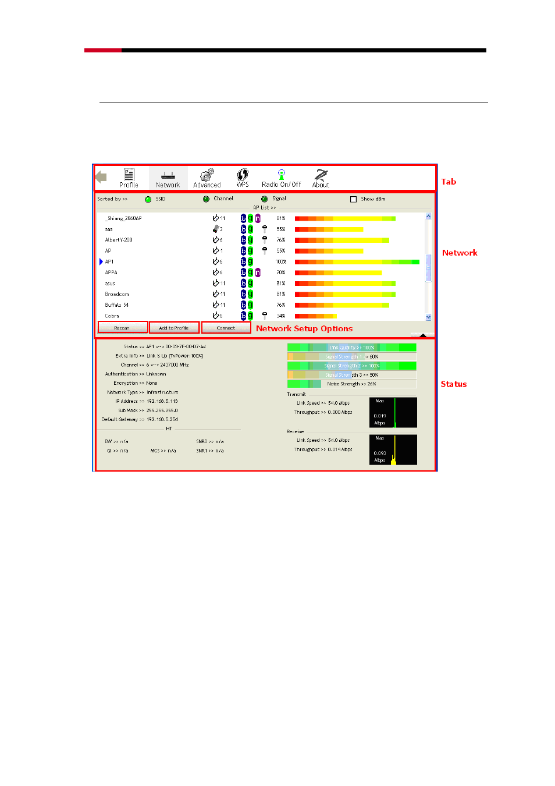Image resolution: width=555 pixels, height=786 pixels.
Task: Click the Default Gateway value 192.168.5.254
Action: click(x=162, y=419)
